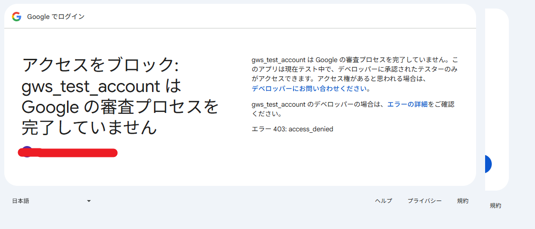Click the lower 規約 link under right panel

tap(495, 206)
